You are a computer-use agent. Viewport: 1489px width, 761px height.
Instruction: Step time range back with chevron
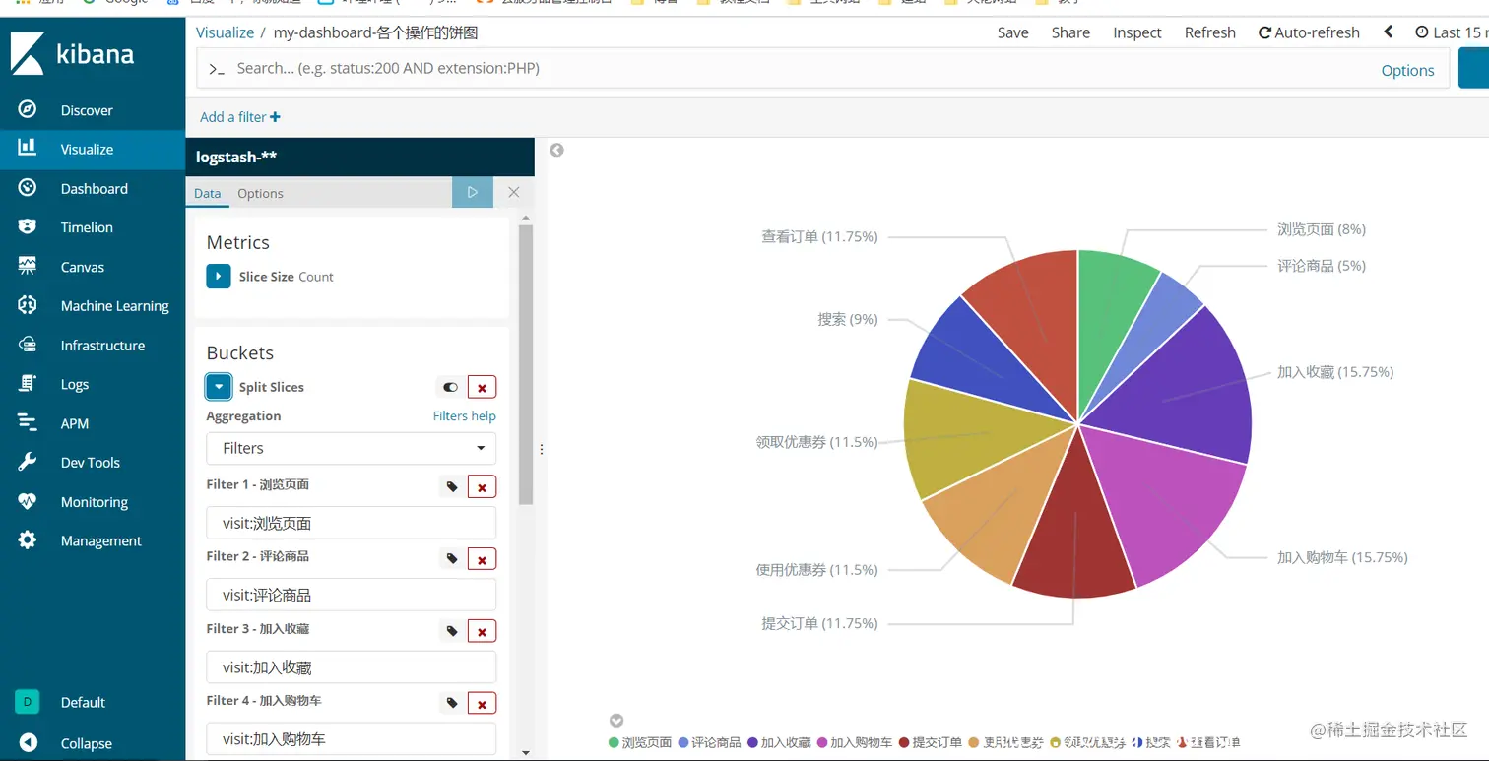click(x=1389, y=32)
